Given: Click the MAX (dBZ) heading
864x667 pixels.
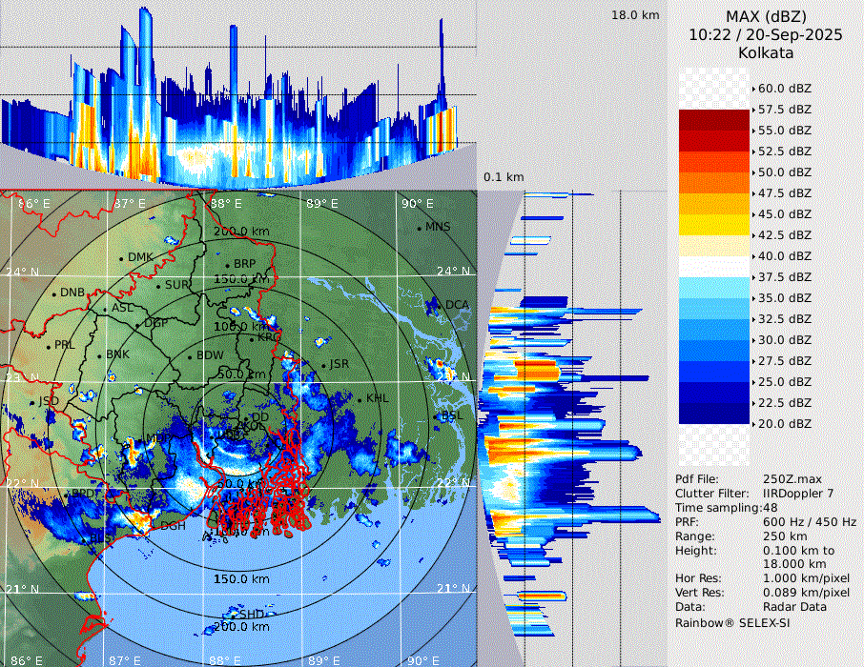Looking at the screenshot, I should [765, 16].
